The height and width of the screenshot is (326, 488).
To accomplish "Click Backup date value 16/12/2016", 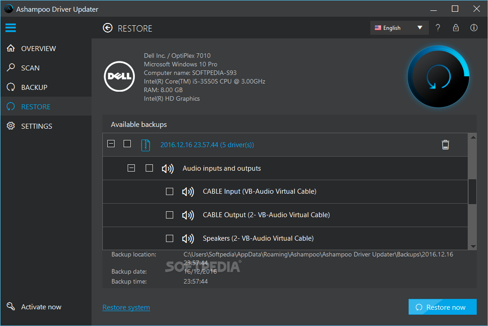I will click(x=200, y=271).
